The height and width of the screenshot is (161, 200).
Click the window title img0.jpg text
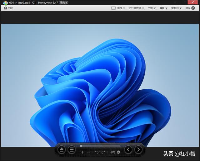click(x=23, y=3)
